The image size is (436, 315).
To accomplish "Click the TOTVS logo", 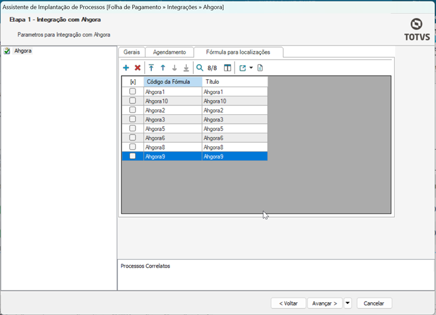I will tap(417, 30).
